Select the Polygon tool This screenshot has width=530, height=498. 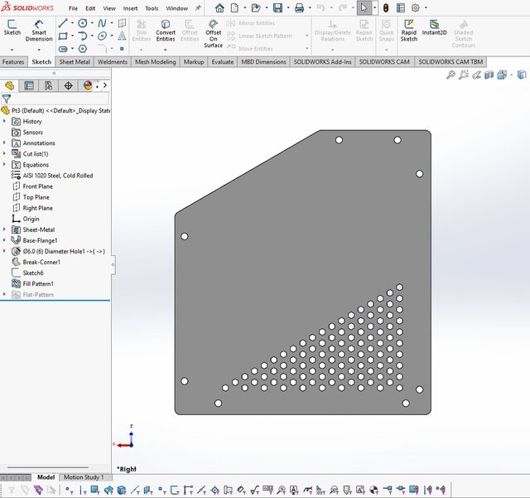[x=83, y=49]
